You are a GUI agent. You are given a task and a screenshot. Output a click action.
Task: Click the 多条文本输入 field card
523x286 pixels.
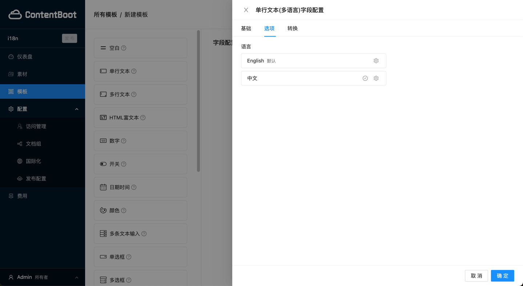(x=140, y=234)
